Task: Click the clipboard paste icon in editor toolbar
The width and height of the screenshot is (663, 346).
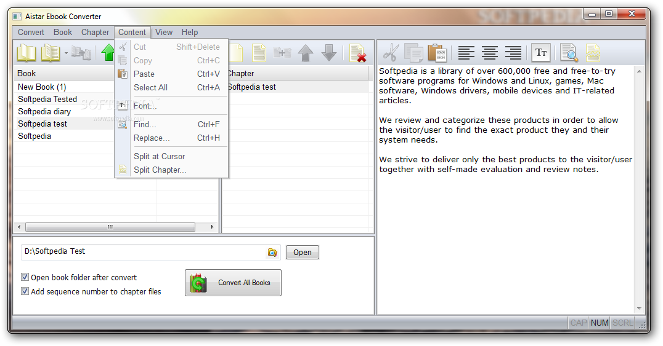Action: tap(437, 53)
